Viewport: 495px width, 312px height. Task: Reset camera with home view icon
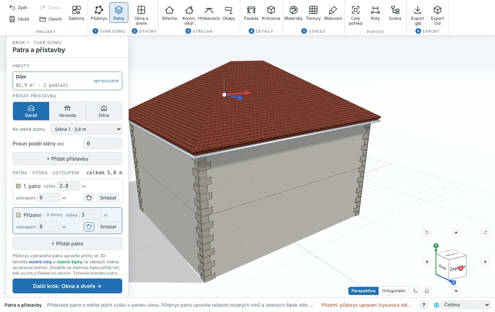[x=427, y=291]
